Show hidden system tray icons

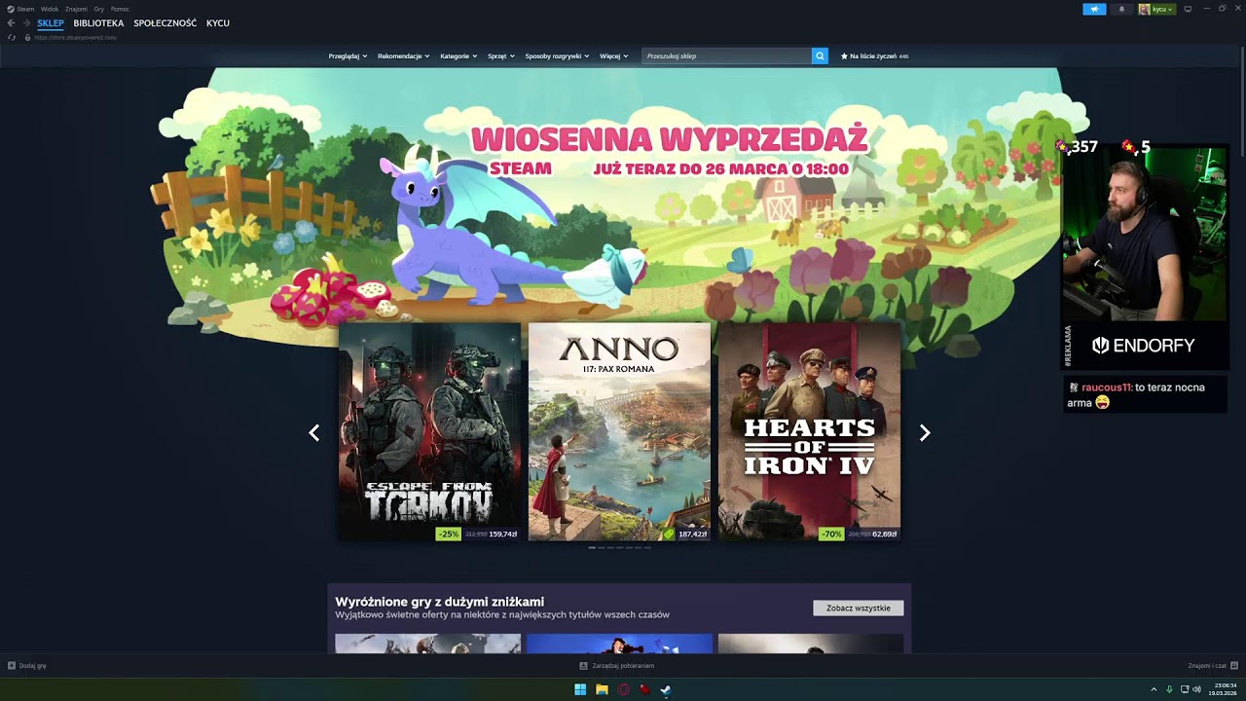point(1154,689)
